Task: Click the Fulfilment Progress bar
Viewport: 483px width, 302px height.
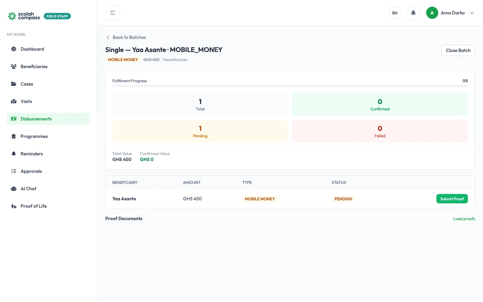Action: [290, 86]
